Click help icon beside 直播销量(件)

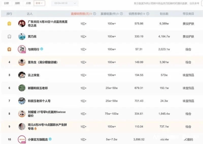(x=121, y=14)
